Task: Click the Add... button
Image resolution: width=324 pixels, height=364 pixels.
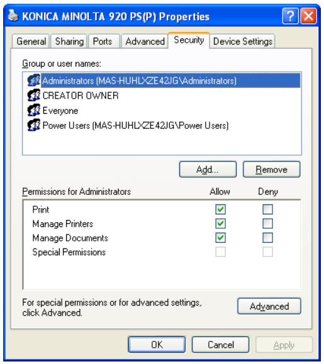Action: pyautogui.click(x=208, y=170)
